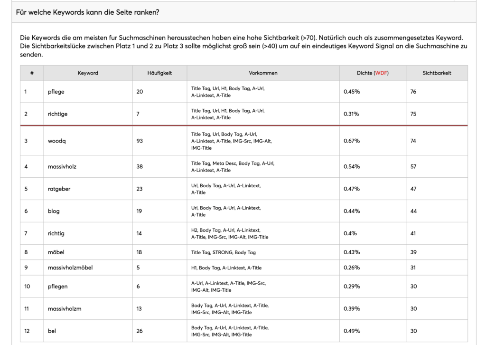Click the # column header
The height and width of the screenshot is (345, 486).
click(32, 73)
